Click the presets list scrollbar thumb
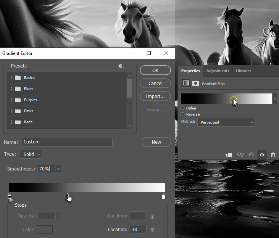 coord(129,88)
